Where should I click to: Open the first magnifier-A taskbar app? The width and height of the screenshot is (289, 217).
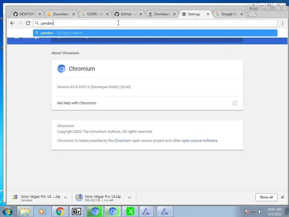coord(146,211)
